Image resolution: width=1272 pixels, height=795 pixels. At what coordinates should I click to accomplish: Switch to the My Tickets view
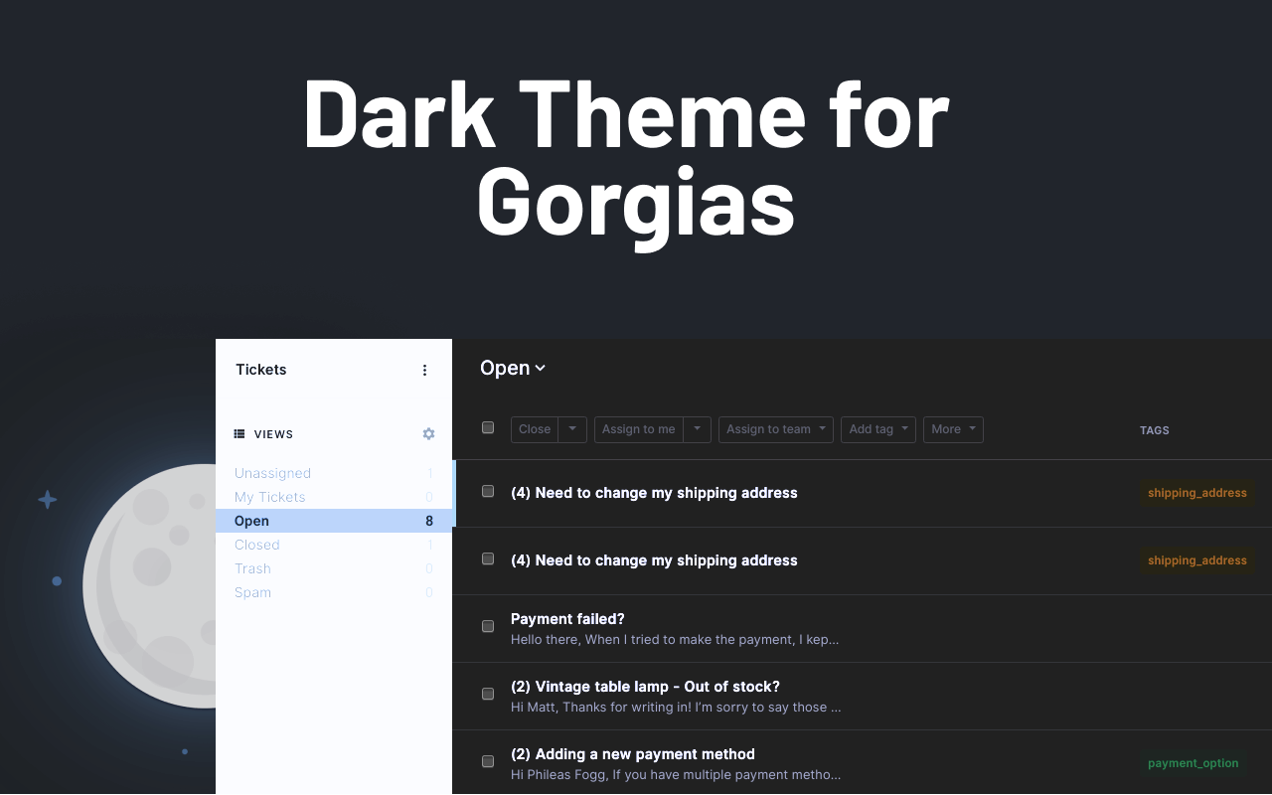coord(335,497)
